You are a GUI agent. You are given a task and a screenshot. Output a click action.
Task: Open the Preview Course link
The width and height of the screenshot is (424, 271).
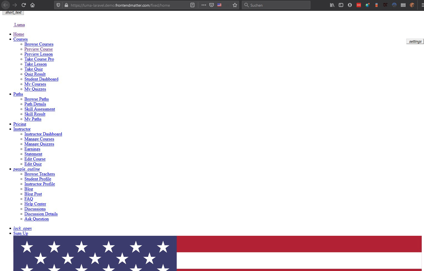[39, 49]
